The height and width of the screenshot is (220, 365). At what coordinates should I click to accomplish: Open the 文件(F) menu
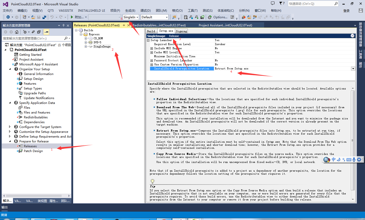8,10
